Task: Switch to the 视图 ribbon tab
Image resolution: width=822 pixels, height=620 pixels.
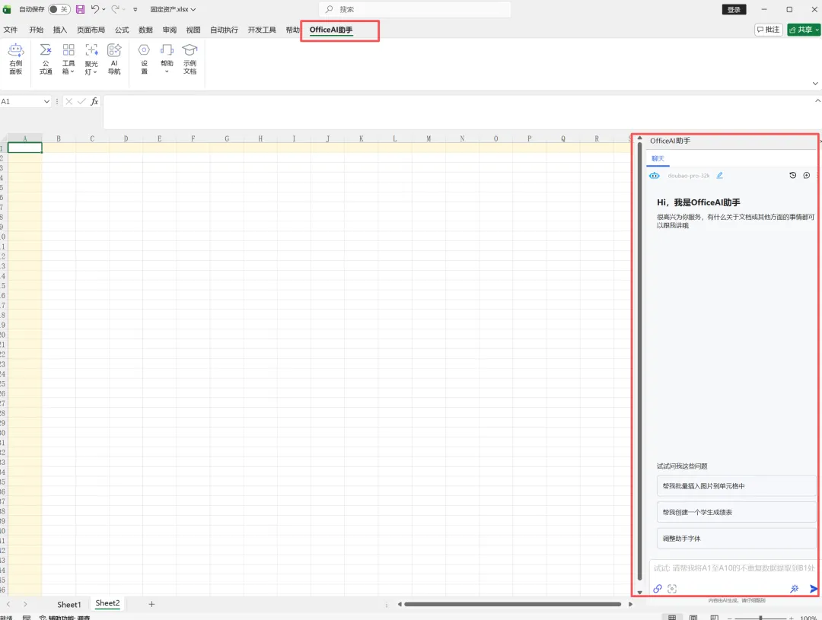Action: [193, 30]
